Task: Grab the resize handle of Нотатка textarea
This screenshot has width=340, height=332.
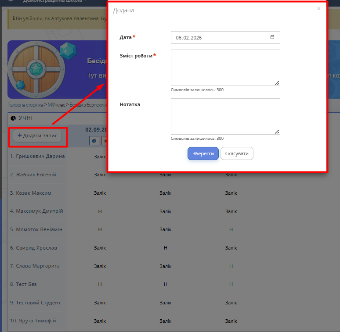Action: 277,132
